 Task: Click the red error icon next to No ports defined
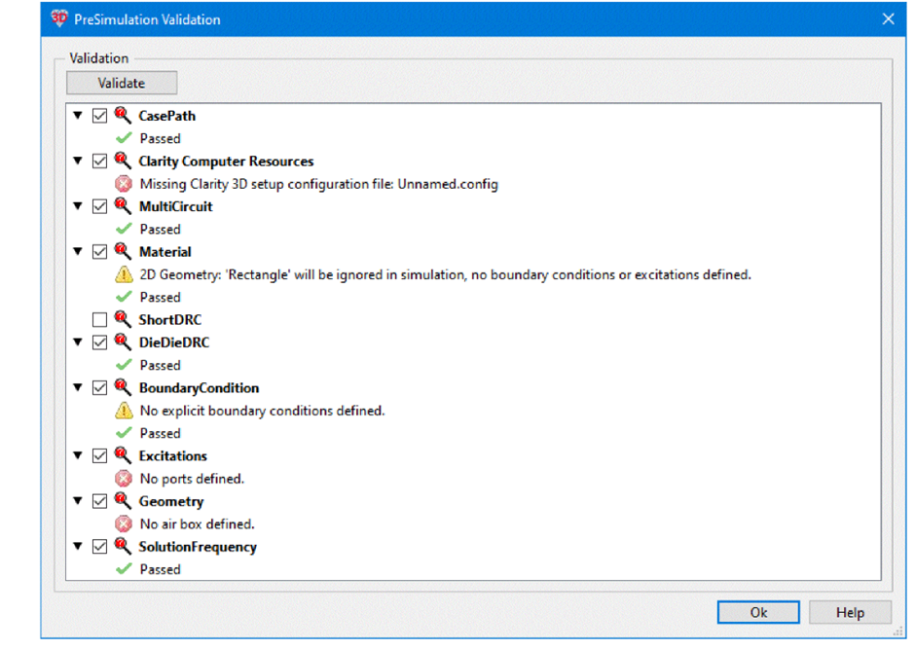click(x=124, y=479)
